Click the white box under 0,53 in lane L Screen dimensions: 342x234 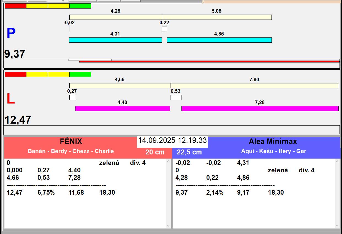point(176,97)
